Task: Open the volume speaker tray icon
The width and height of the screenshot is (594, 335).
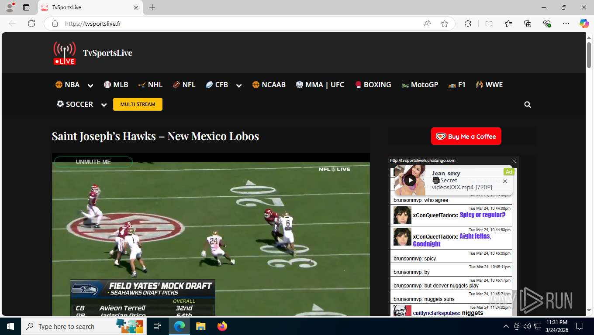Action: 527,326
